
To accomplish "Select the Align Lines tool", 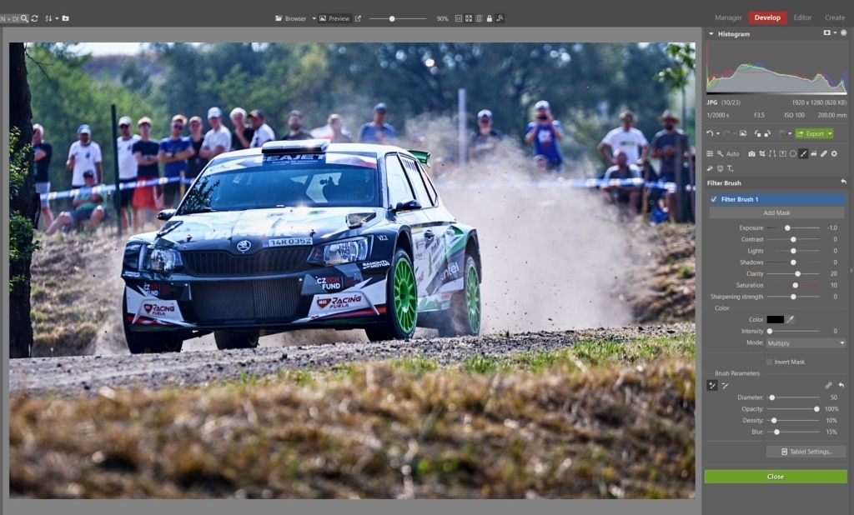I will pos(772,154).
